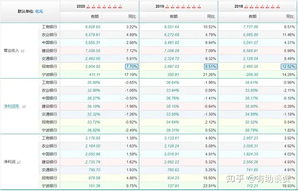
Task: Open the chart icon beside 净利润率
Action: pos(24,107)
